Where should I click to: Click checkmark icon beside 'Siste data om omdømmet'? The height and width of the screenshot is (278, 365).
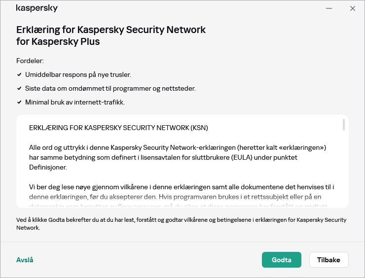coord(19,88)
